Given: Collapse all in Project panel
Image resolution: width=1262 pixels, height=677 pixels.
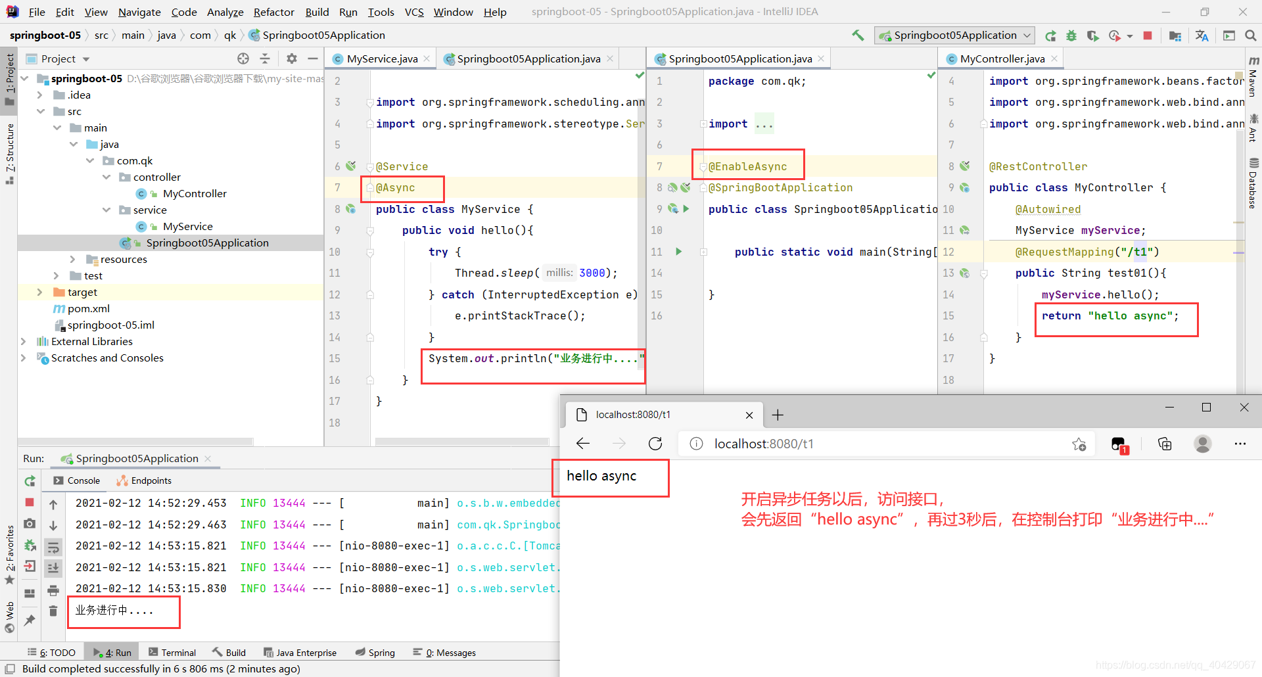Looking at the screenshot, I should pos(265,58).
